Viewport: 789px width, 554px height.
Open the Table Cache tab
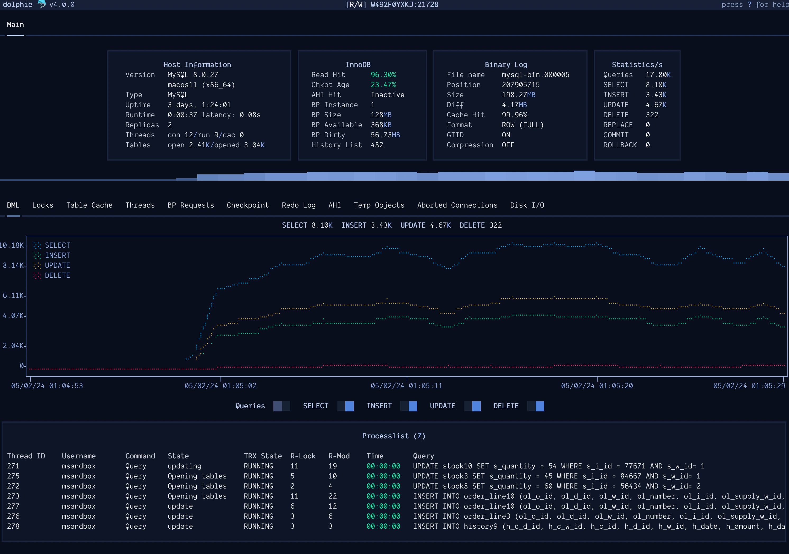(x=89, y=205)
